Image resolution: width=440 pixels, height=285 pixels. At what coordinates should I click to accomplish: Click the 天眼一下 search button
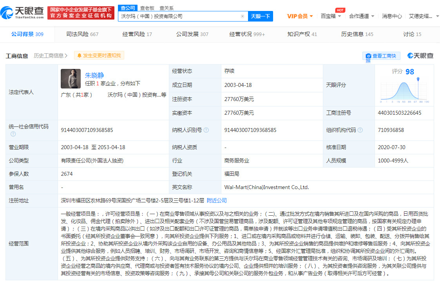click(x=261, y=16)
